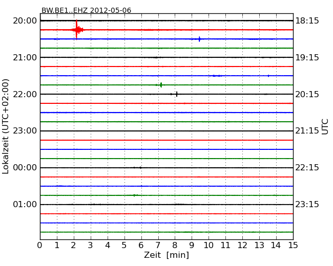The image size is (333, 266).
Task: Select the 23:15 UTC label
Action: [307, 205]
